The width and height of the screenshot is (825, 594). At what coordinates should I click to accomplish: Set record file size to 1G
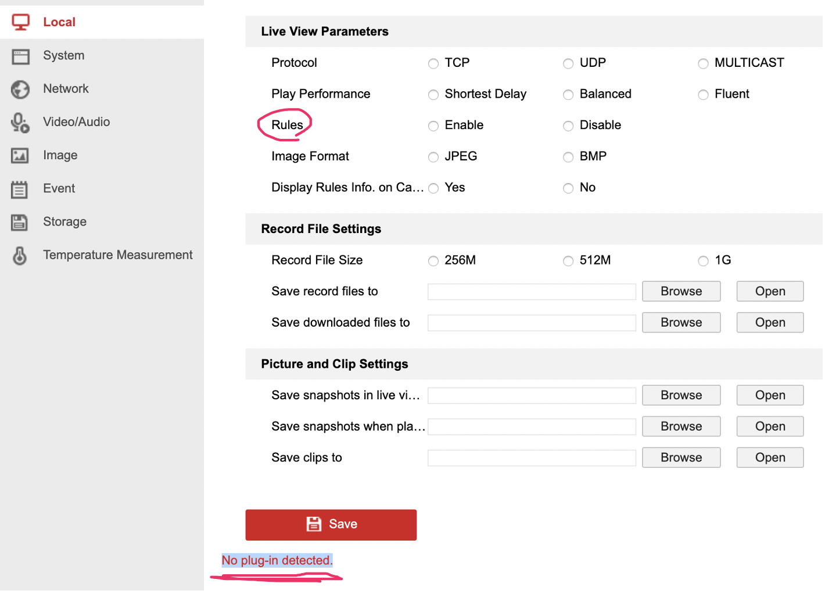tap(703, 261)
